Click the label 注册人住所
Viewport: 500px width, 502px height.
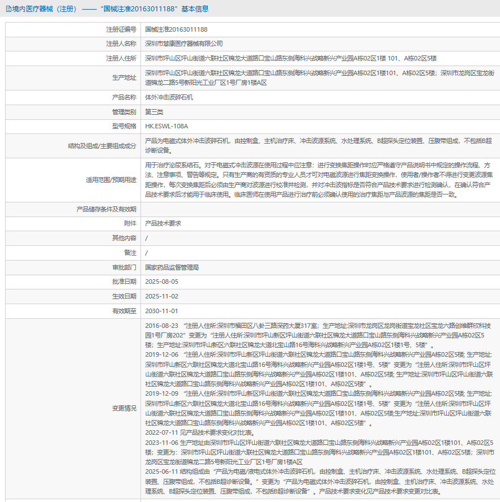point(121,59)
